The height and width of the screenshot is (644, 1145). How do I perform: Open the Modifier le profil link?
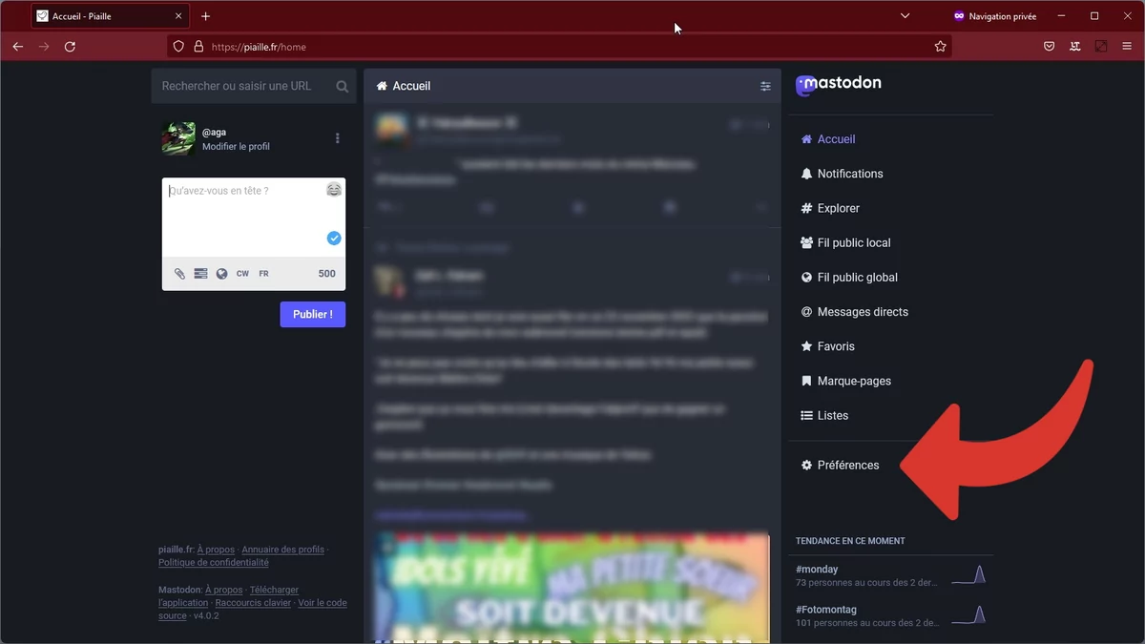[x=236, y=147]
